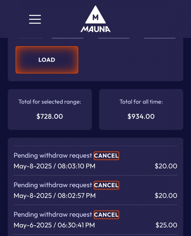Focus the input field directly above LOAD
The height and width of the screenshot is (236, 191).
pyautogui.click(x=30, y=36)
